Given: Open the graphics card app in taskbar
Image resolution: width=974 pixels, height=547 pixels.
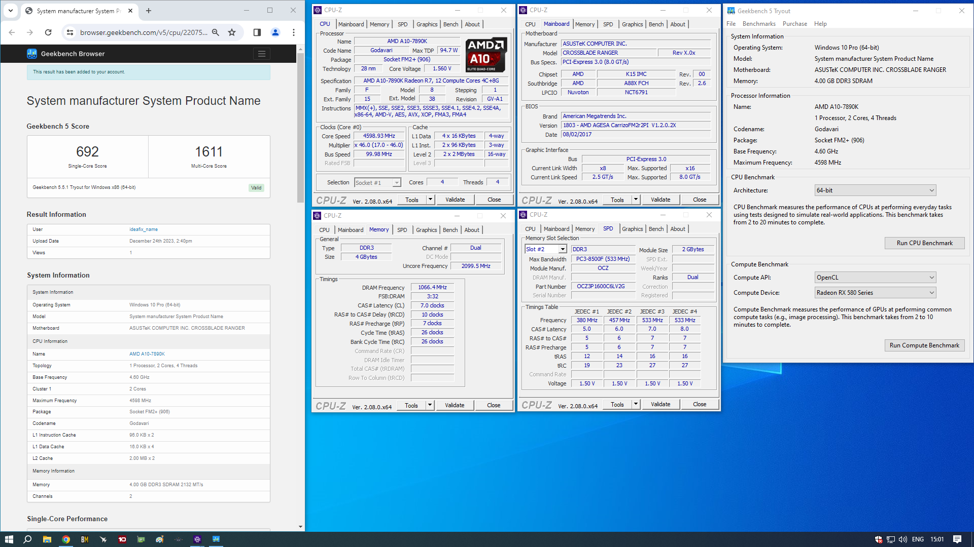Looking at the screenshot, I should pos(141,539).
